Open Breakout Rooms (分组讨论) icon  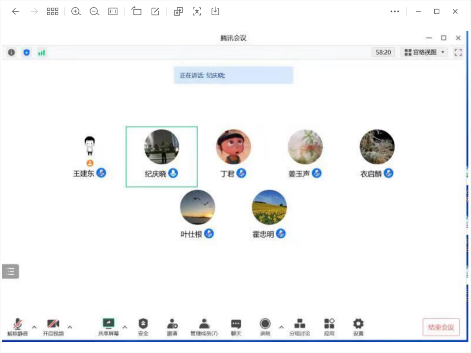(299, 324)
